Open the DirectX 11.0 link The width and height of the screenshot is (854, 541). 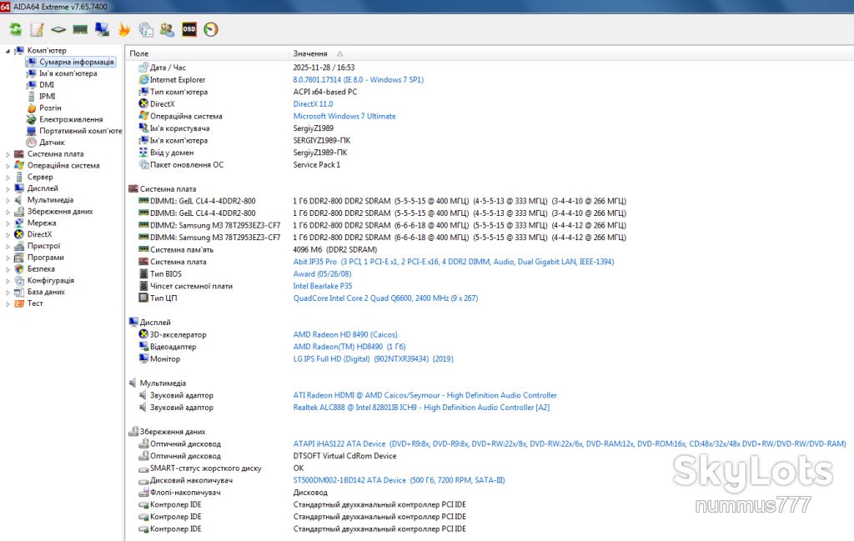click(314, 104)
